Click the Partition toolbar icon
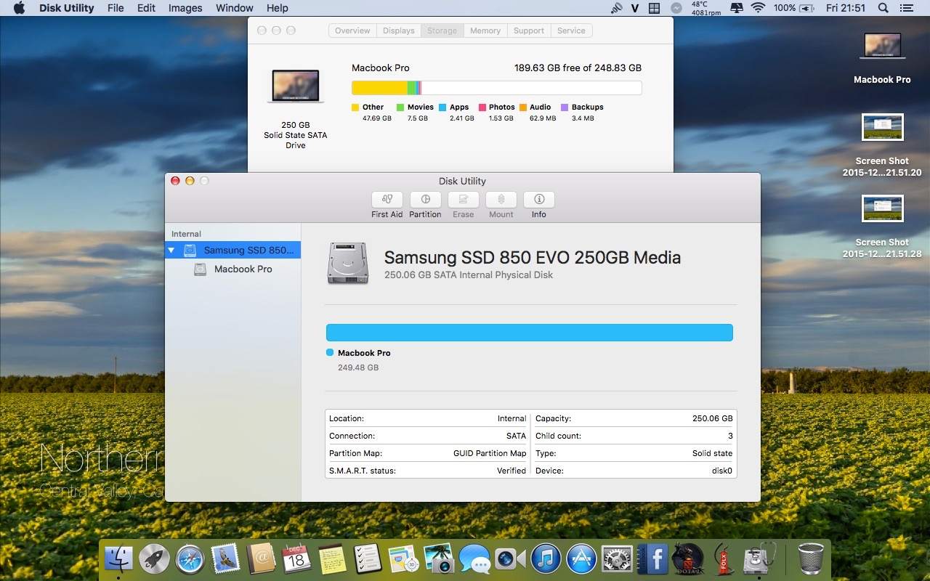 (x=425, y=200)
